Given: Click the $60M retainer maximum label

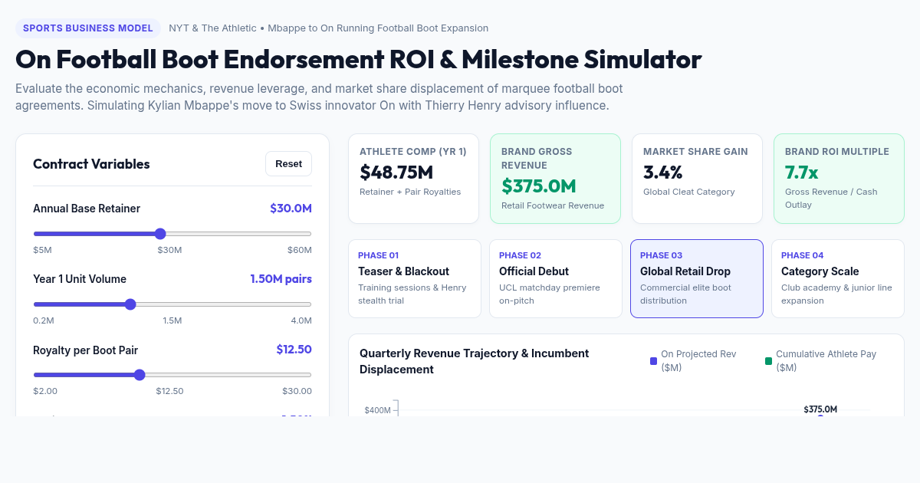Looking at the screenshot, I should click(x=300, y=250).
